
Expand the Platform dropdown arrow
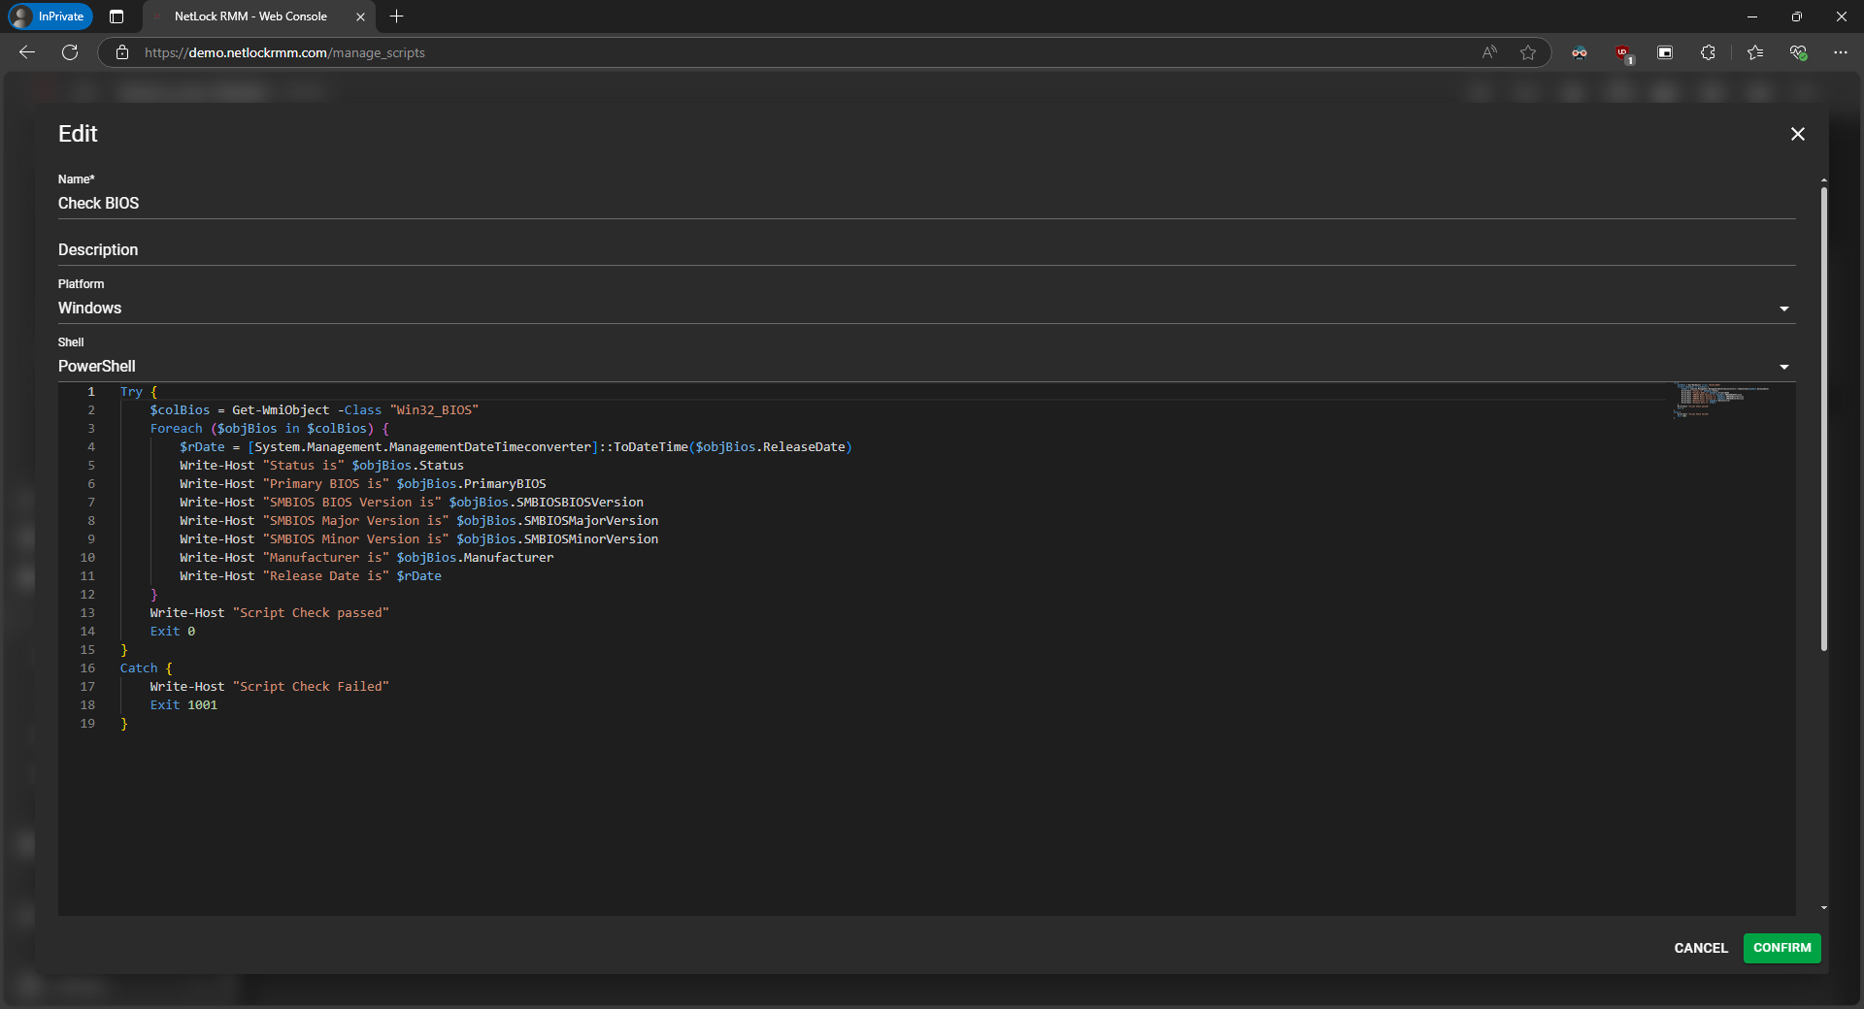click(x=1783, y=309)
